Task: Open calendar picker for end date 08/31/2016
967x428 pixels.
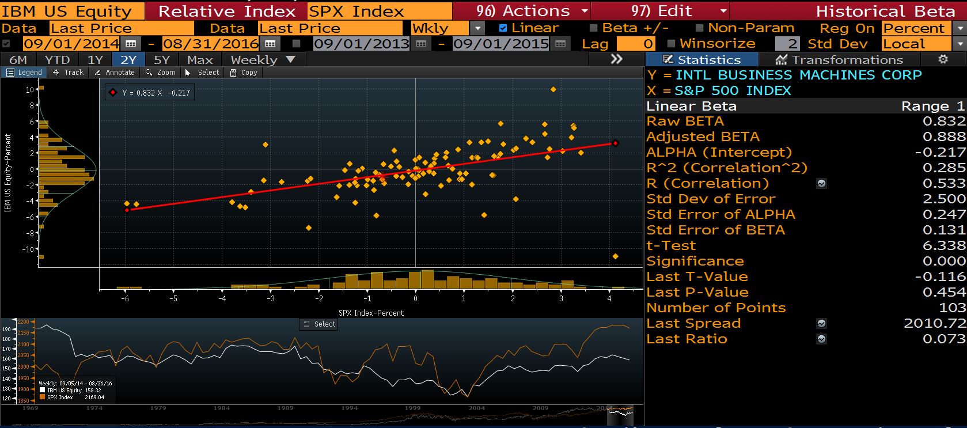Action: coord(270,44)
